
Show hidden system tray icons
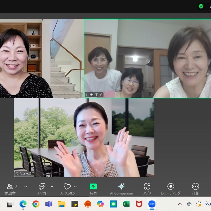click(x=180, y=204)
